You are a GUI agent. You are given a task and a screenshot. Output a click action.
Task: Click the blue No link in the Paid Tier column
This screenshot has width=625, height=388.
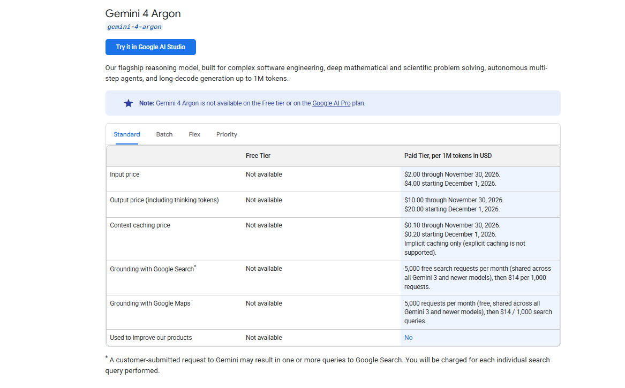click(409, 337)
